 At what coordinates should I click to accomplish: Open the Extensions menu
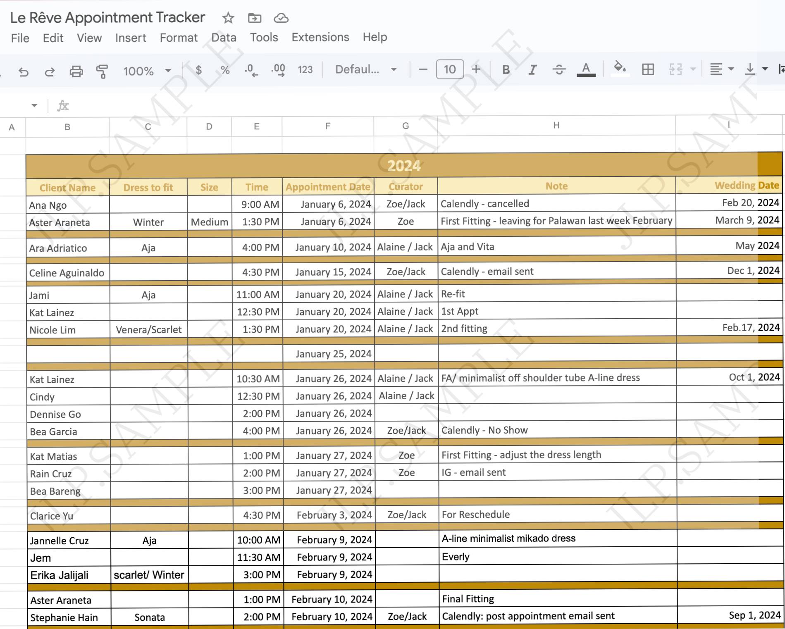320,37
